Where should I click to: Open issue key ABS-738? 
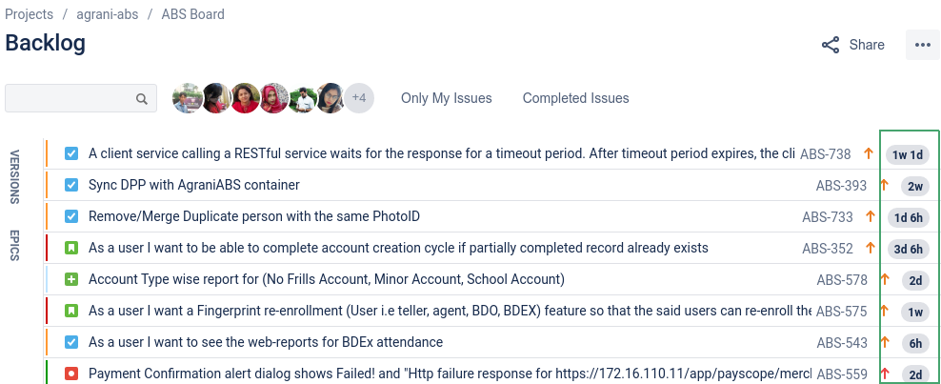tap(825, 154)
